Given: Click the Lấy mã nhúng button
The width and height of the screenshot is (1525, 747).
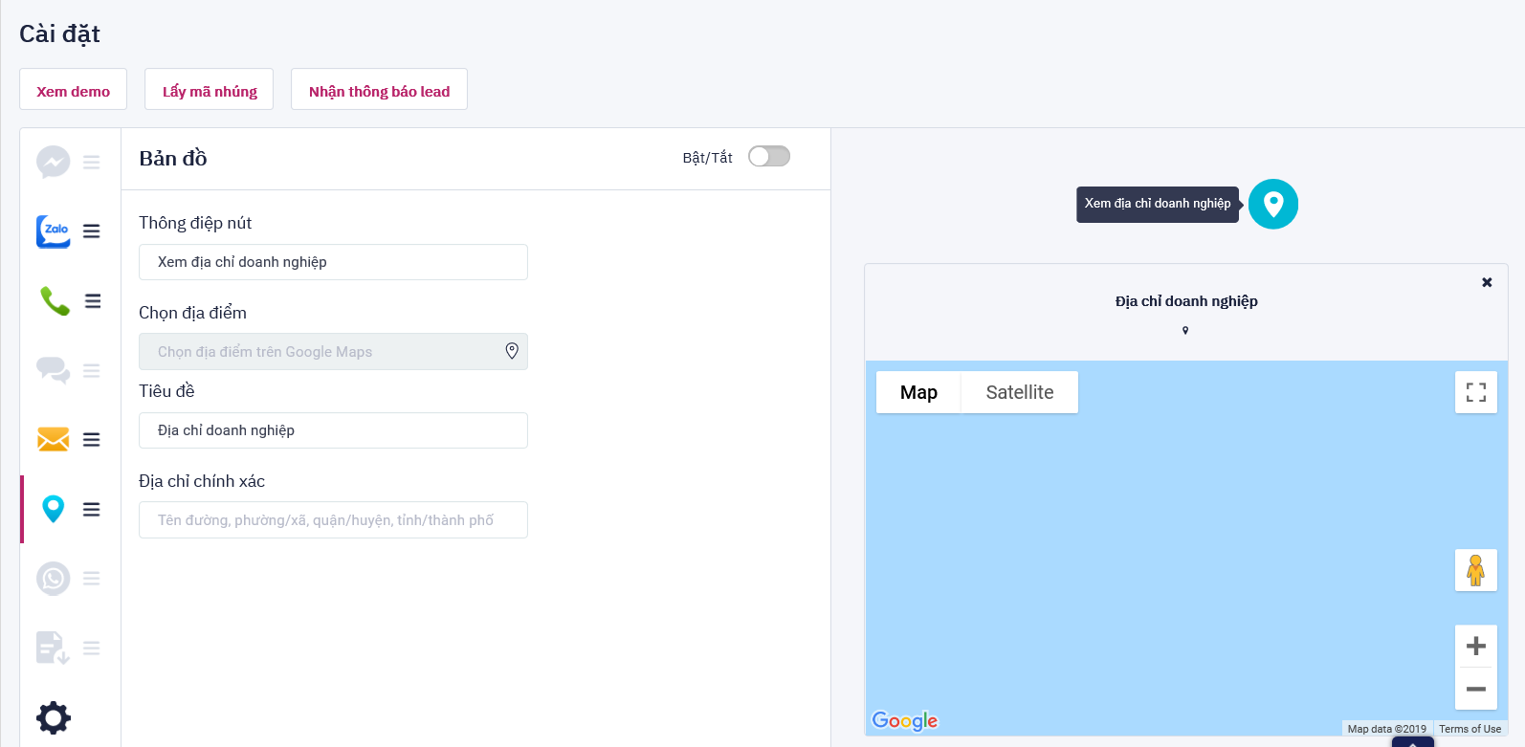Looking at the screenshot, I should 210,90.
